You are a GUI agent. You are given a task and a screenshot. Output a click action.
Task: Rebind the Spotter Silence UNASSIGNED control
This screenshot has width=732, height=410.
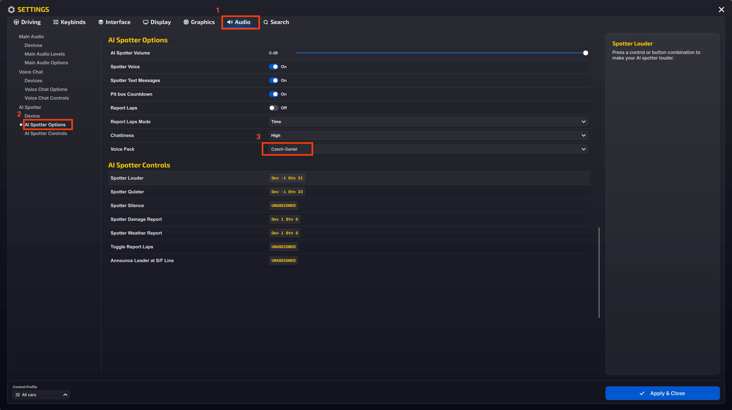click(x=283, y=206)
